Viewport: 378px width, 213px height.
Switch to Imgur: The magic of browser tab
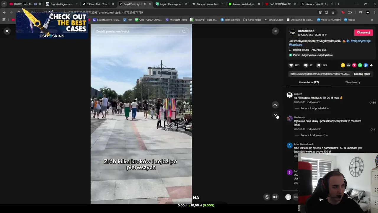tap(171, 4)
